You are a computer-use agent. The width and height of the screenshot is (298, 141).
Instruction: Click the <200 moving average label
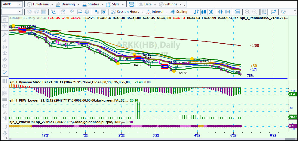click(255, 45)
